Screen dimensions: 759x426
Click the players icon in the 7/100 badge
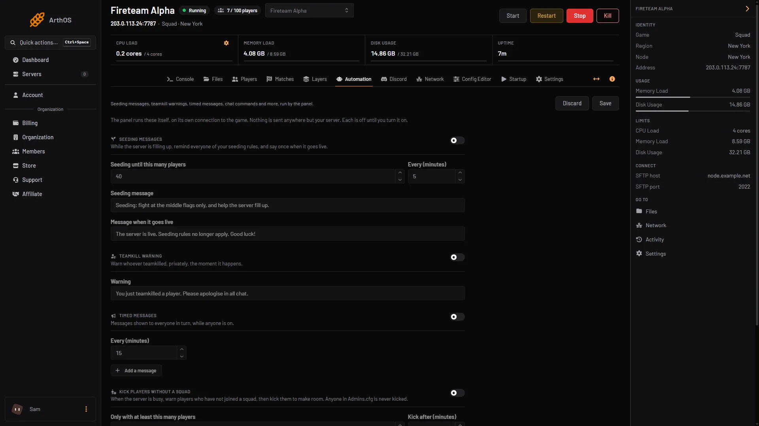[221, 11]
